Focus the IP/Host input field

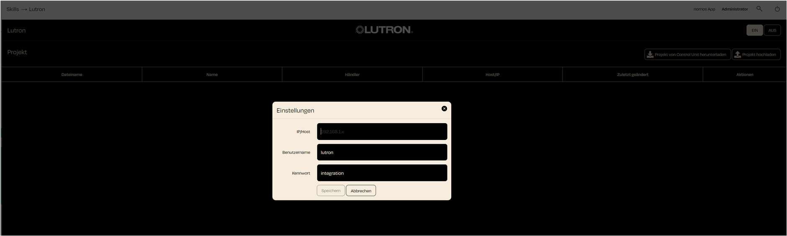click(x=382, y=132)
